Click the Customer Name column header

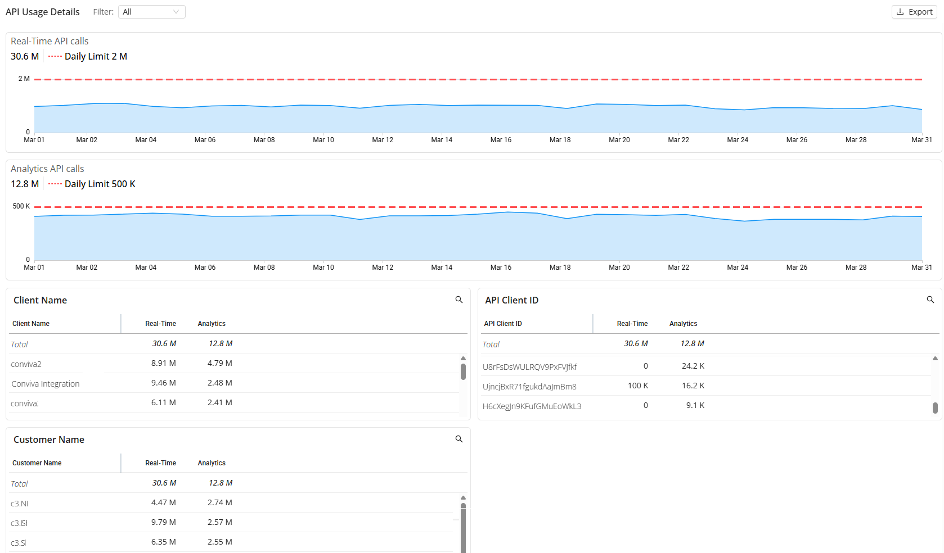coord(37,463)
